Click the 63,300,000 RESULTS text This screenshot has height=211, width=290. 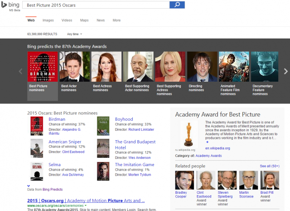[x=42, y=34]
